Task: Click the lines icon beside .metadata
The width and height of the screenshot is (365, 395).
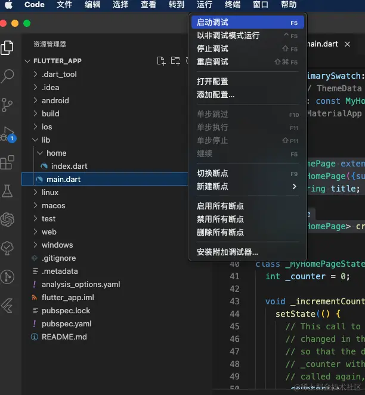Action: point(36,271)
